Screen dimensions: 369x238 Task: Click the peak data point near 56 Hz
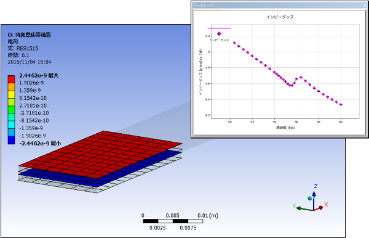point(301,77)
